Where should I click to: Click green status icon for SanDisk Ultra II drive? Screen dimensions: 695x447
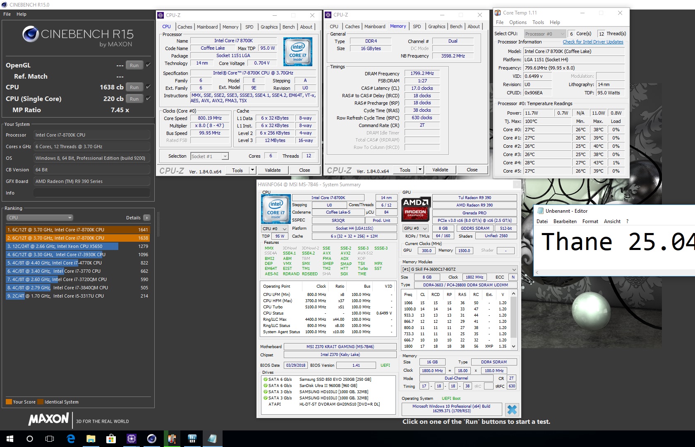(265, 385)
